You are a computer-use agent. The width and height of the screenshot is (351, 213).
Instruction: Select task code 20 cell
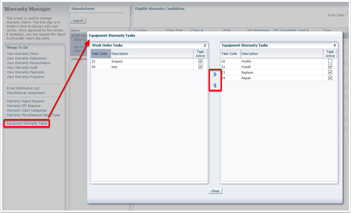click(x=231, y=61)
